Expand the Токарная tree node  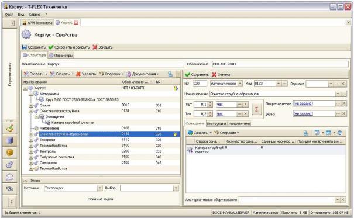click(x=31, y=140)
